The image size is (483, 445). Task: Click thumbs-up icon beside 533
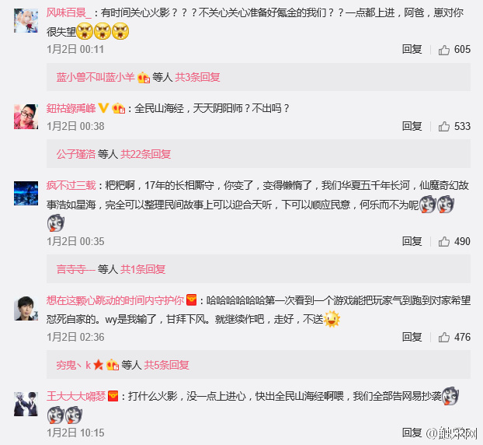click(444, 127)
